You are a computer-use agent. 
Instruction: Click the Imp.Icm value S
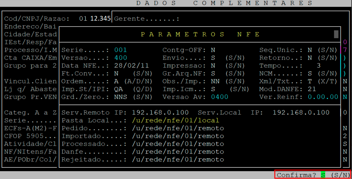213,89
